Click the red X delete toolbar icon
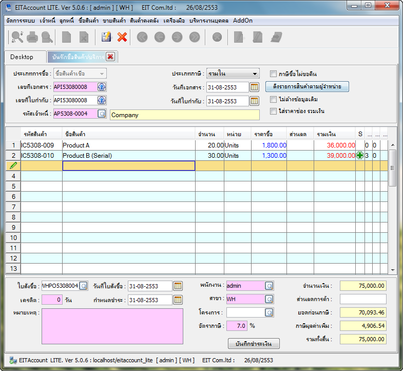The height and width of the screenshot is (371, 403). tap(122, 37)
